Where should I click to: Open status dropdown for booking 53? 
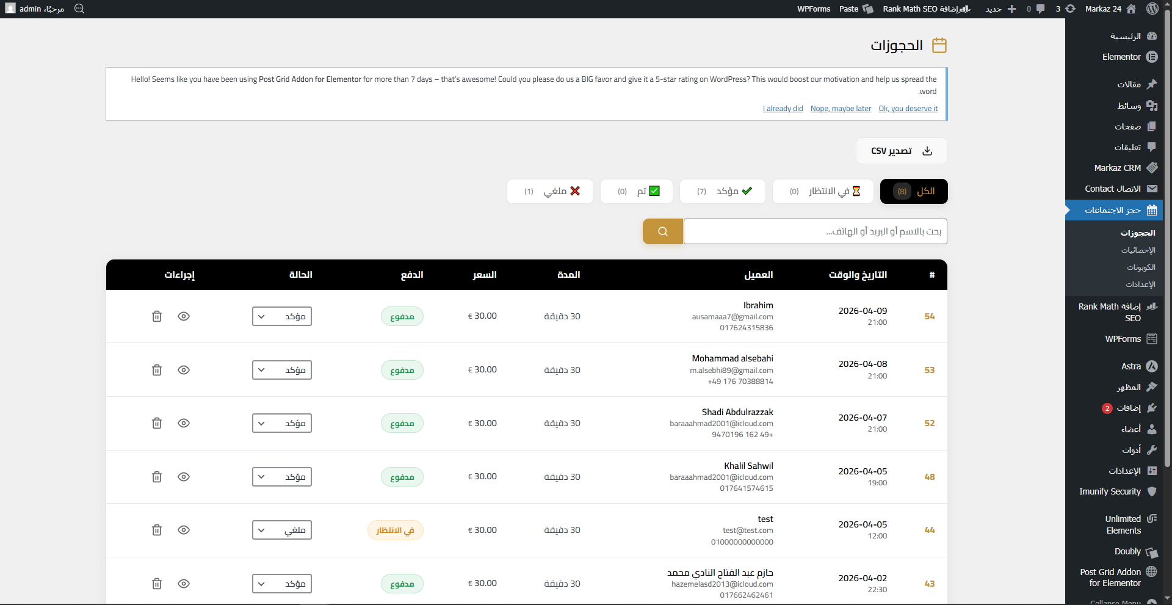(x=282, y=370)
